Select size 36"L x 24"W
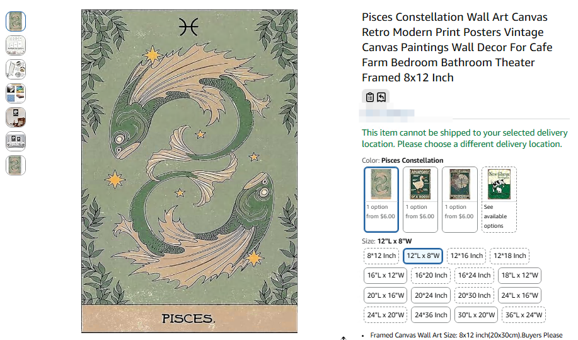 523,315
